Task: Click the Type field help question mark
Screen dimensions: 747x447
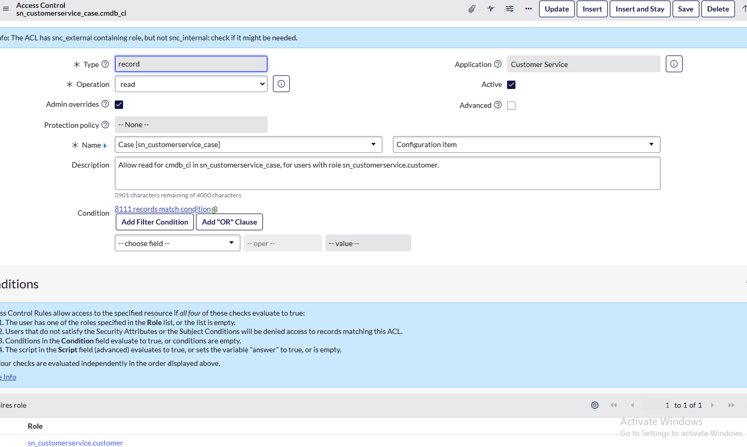Action: 106,64
